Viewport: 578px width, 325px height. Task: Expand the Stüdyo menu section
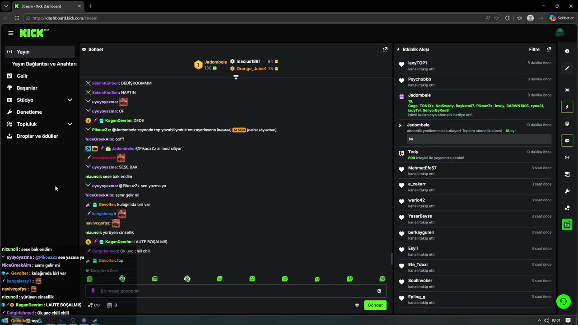pyautogui.click(x=70, y=100)
